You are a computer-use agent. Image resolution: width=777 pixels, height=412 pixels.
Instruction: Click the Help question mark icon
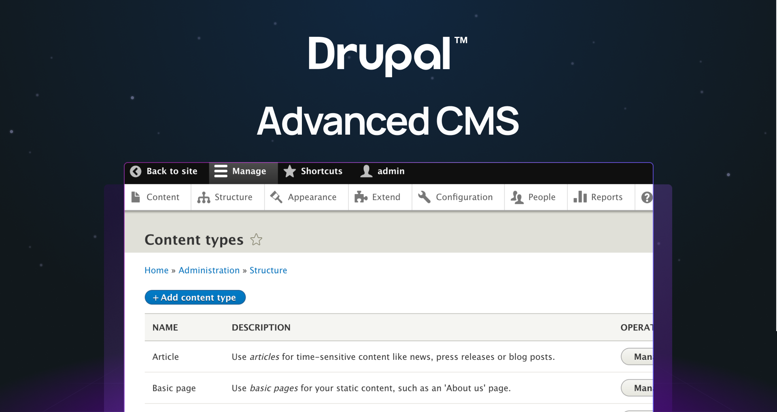coord(647,197)
